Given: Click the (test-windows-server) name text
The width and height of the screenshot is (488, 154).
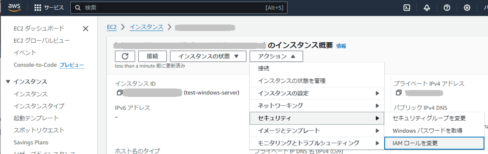Looking at the screenshot, I should [211, 93].
